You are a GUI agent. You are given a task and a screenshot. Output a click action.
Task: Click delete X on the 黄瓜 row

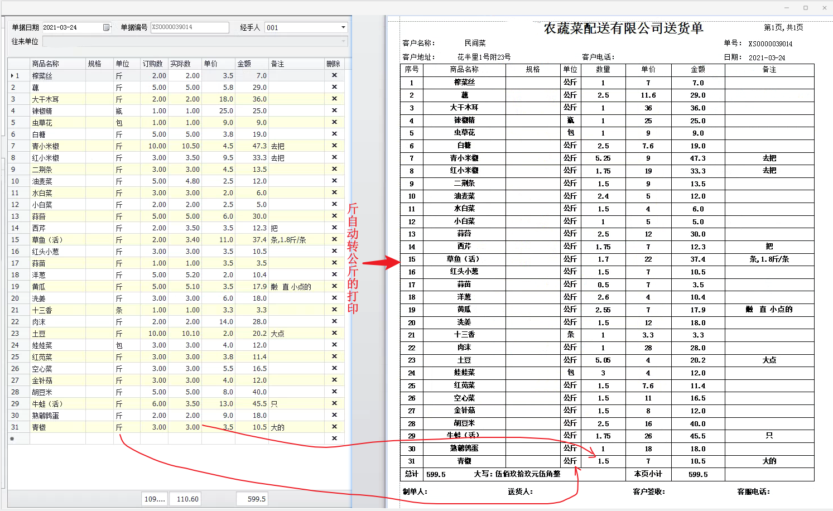tap(334, 286)
